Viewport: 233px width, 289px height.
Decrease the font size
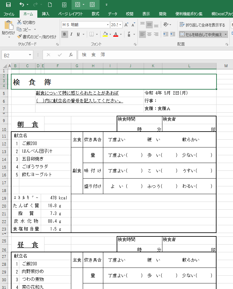133,25
